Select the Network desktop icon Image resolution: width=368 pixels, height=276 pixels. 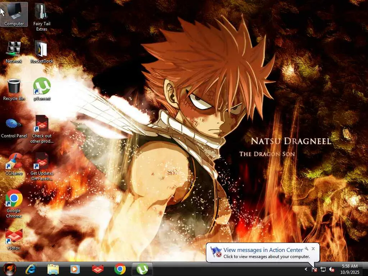(x=14, y=52)
